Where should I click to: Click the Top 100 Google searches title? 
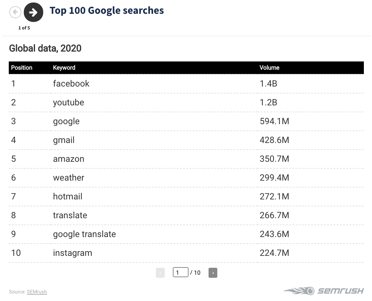tap(107, 11)
